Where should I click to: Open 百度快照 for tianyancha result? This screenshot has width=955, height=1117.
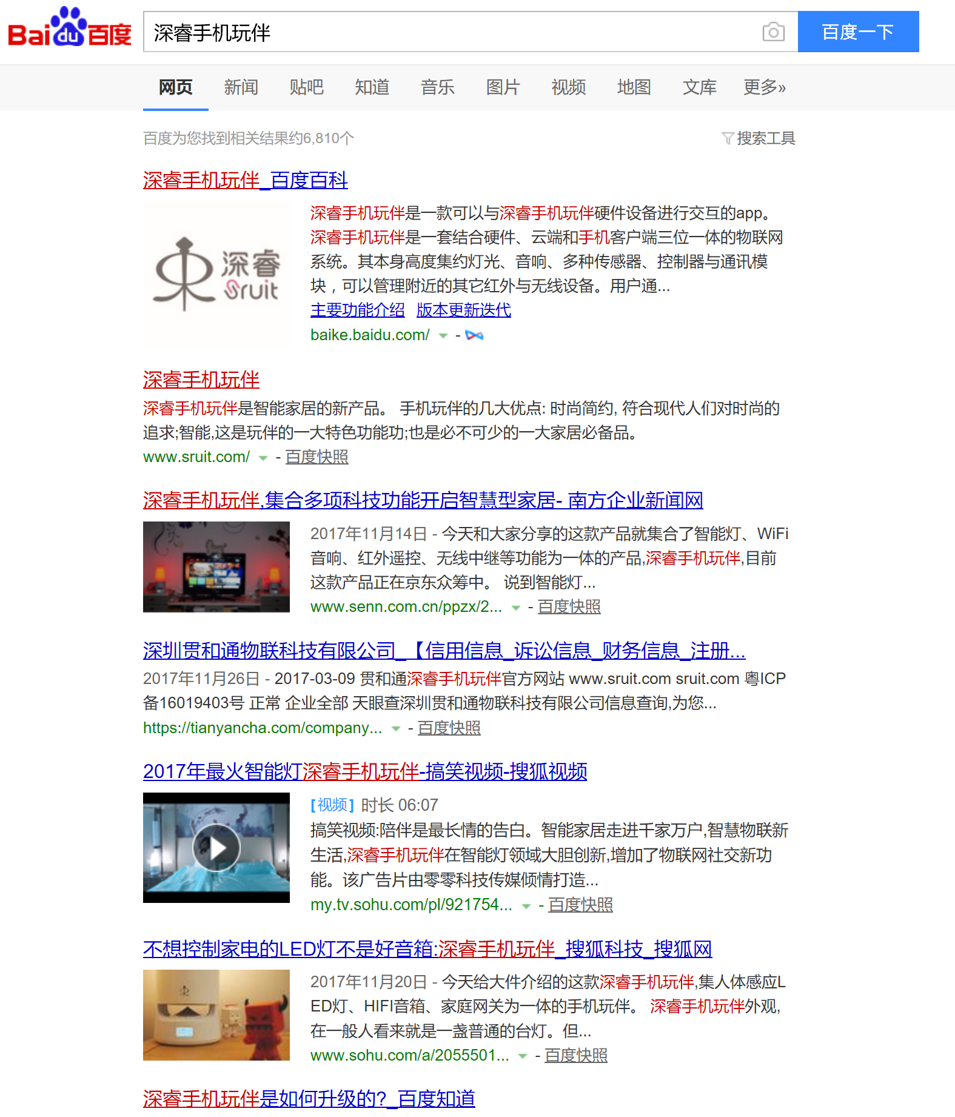click(449, 728)
